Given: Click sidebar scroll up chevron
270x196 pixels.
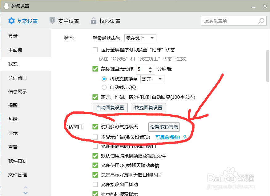Looking at the screenshot, I should tap(26, 187).
